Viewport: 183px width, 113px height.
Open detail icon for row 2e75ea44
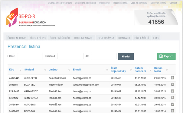point(172,104)
